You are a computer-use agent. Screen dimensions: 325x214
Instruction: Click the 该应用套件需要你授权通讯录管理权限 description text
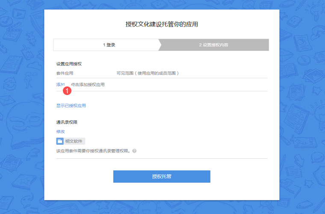coord(93,151)
